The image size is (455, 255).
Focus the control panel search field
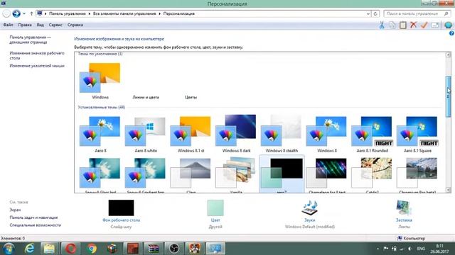click(417, 13)
